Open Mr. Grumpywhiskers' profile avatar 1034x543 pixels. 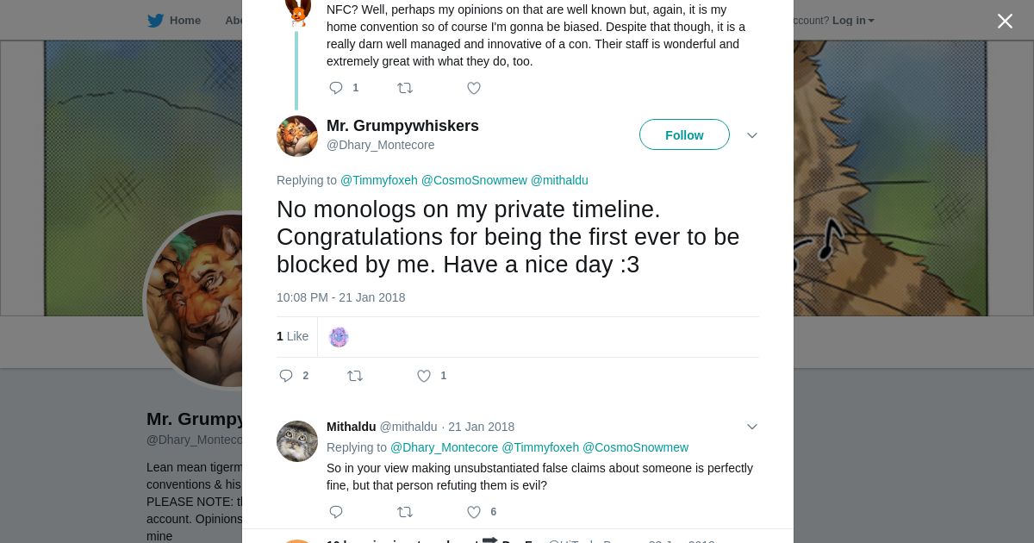point(297,135)
